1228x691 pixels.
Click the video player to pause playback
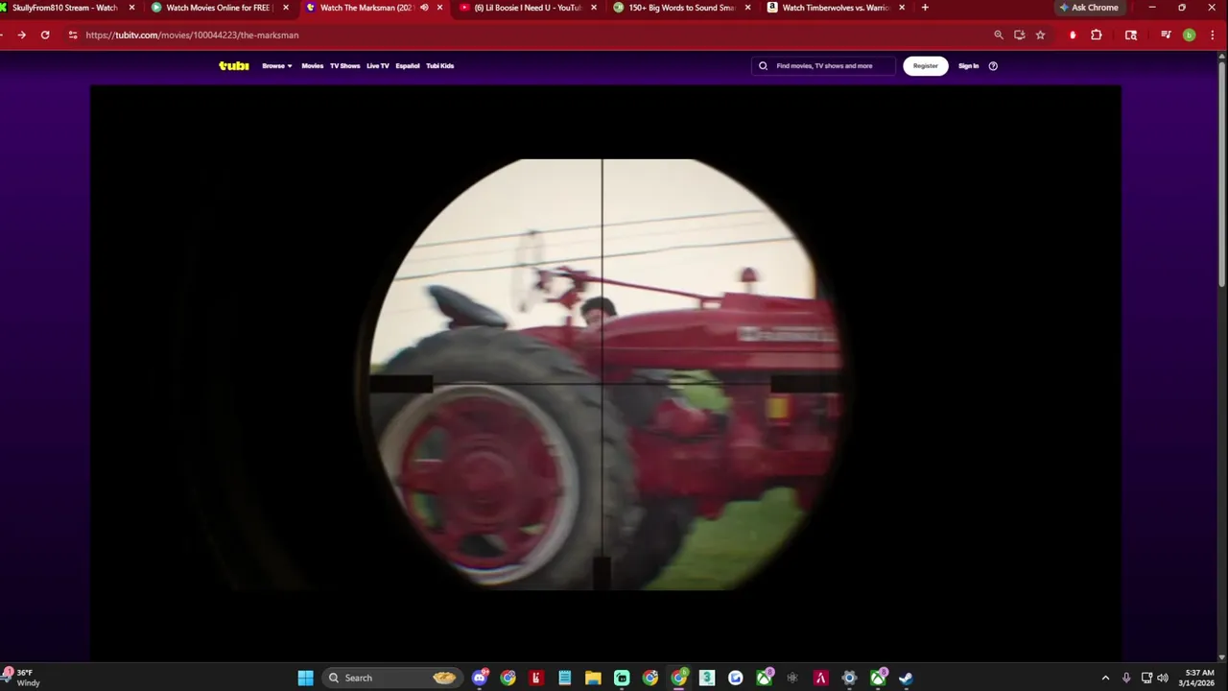point(605,372)
